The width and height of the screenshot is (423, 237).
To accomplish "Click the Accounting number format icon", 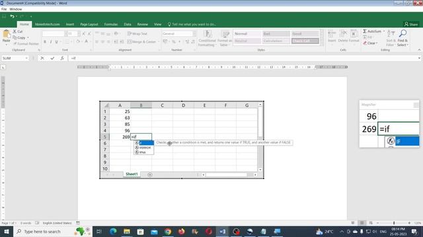I will 165,41.
